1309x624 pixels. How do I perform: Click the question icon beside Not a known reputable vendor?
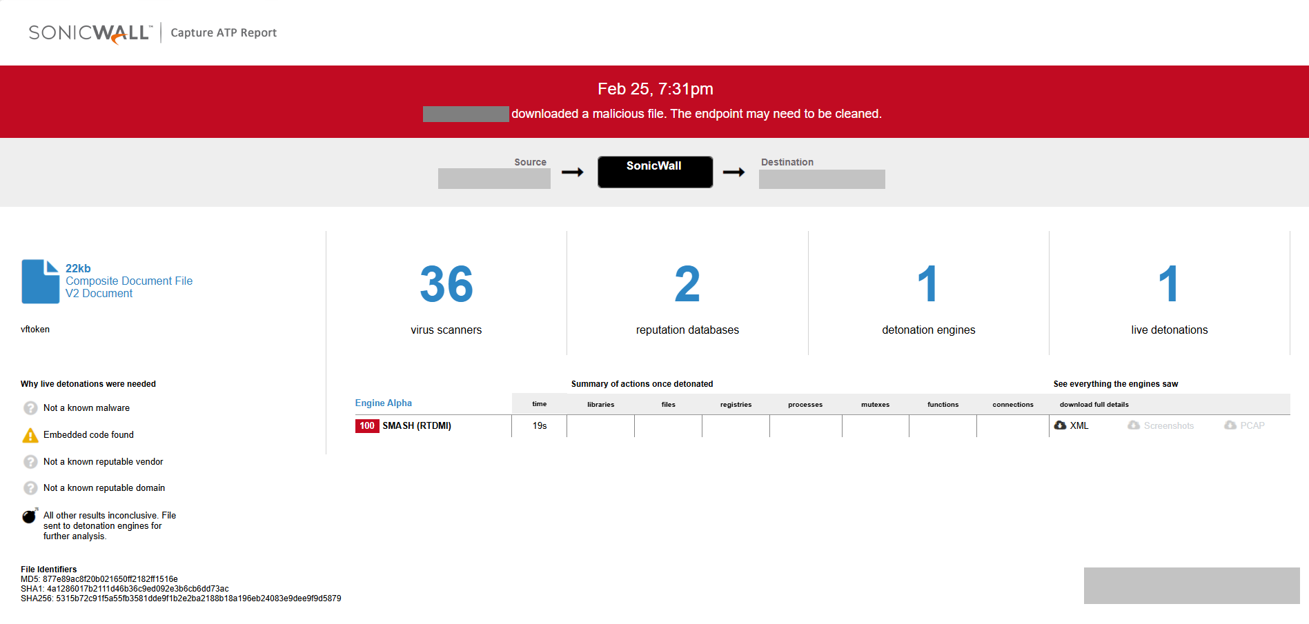click(x=30, y=462)
